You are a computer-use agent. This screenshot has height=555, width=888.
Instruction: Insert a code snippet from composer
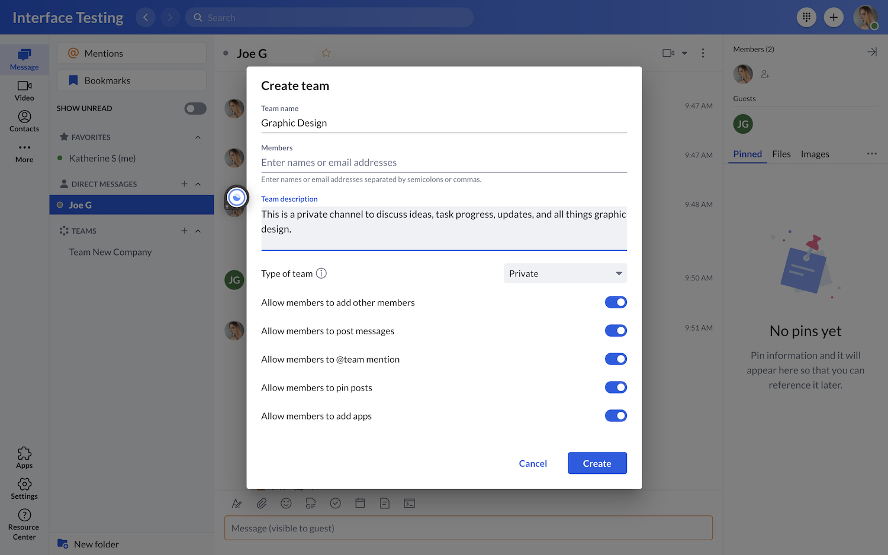pos(410,503)
